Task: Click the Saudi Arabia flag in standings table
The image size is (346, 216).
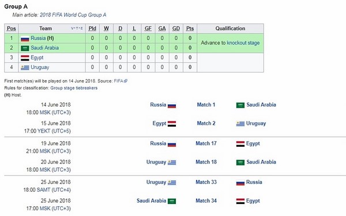Action: click(x=25, y=48)
